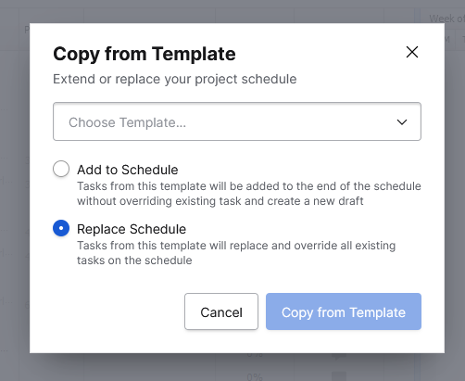465x381 pixels.
Task: Click the Add to Schedule description text
Action: (249, 194)
